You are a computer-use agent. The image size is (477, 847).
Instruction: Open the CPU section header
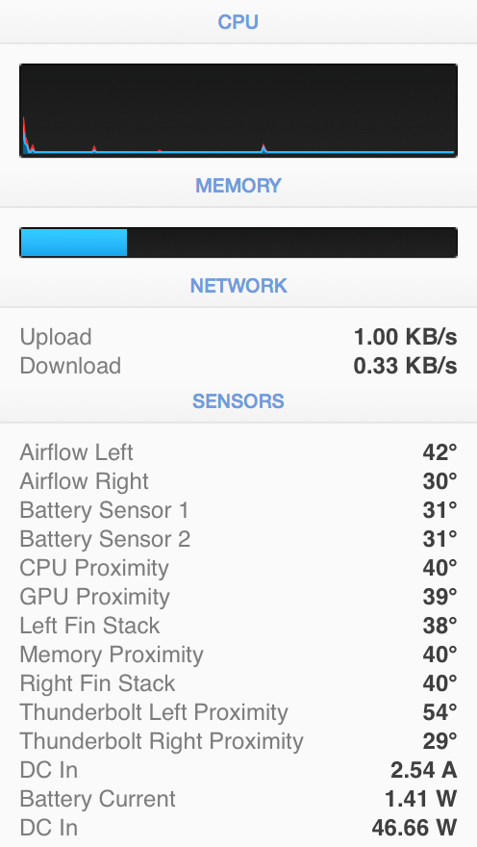(238, 22)
